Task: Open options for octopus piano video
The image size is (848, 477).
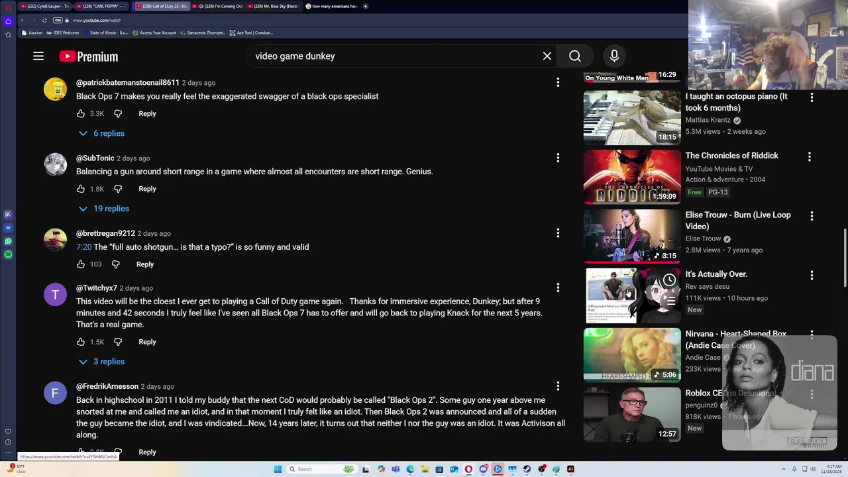Action: [812, 97]
